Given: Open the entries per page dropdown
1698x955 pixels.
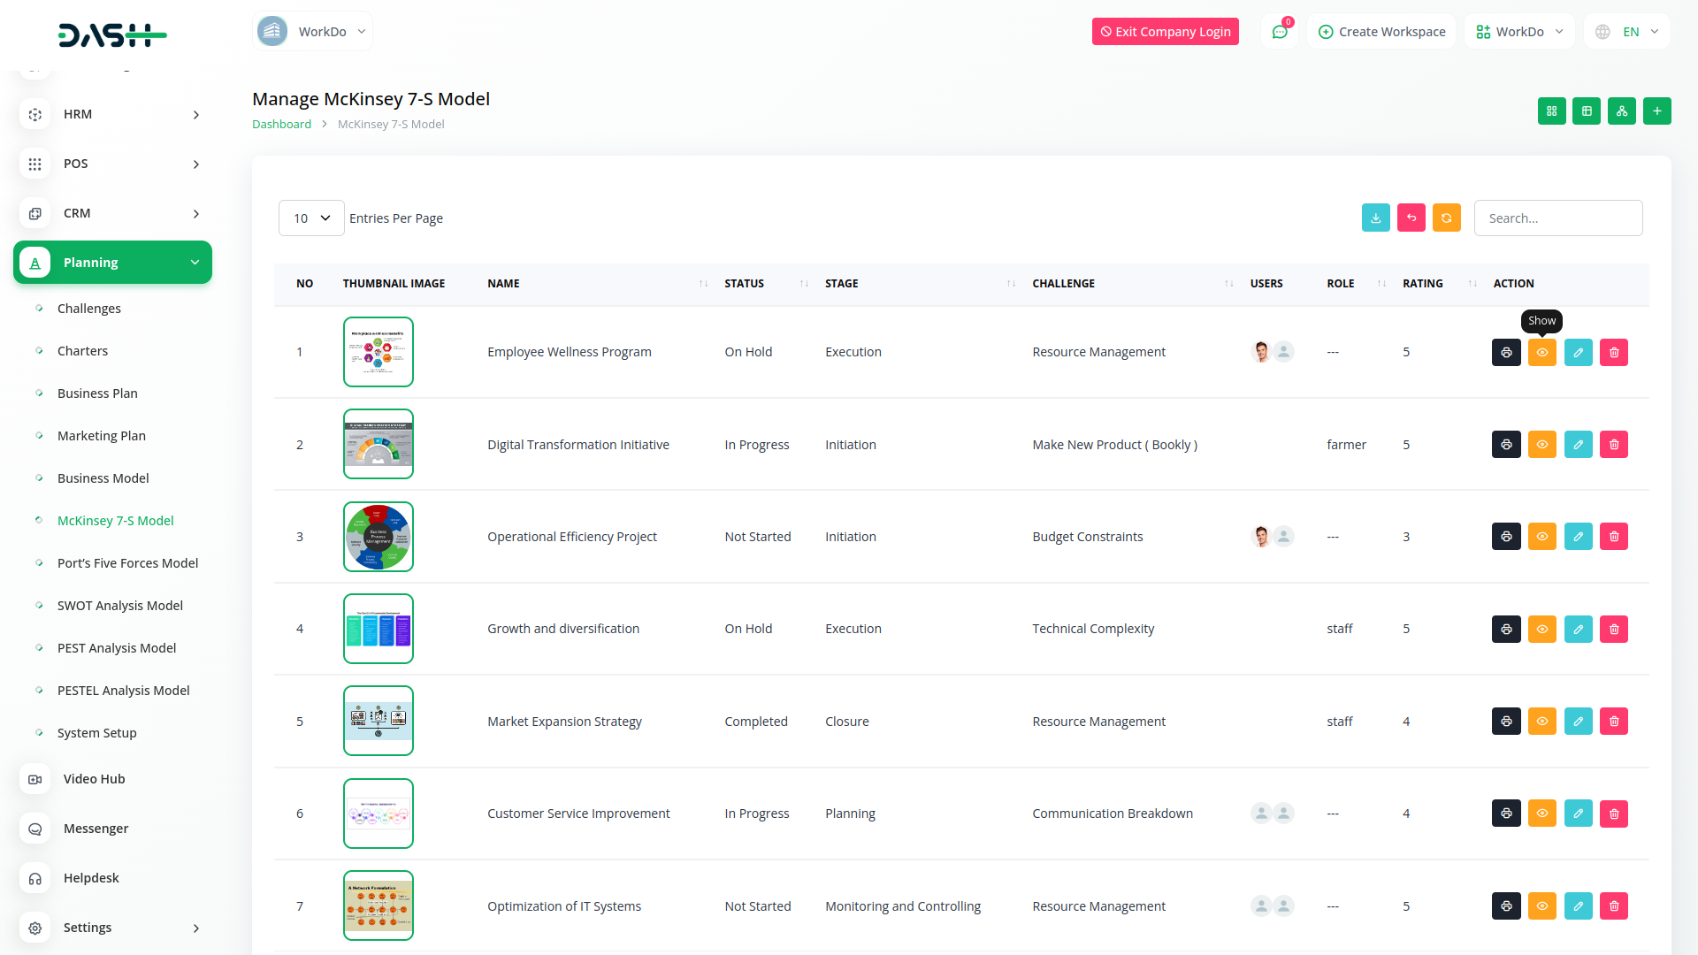Looking at the screenshot, I should (311, 218).
